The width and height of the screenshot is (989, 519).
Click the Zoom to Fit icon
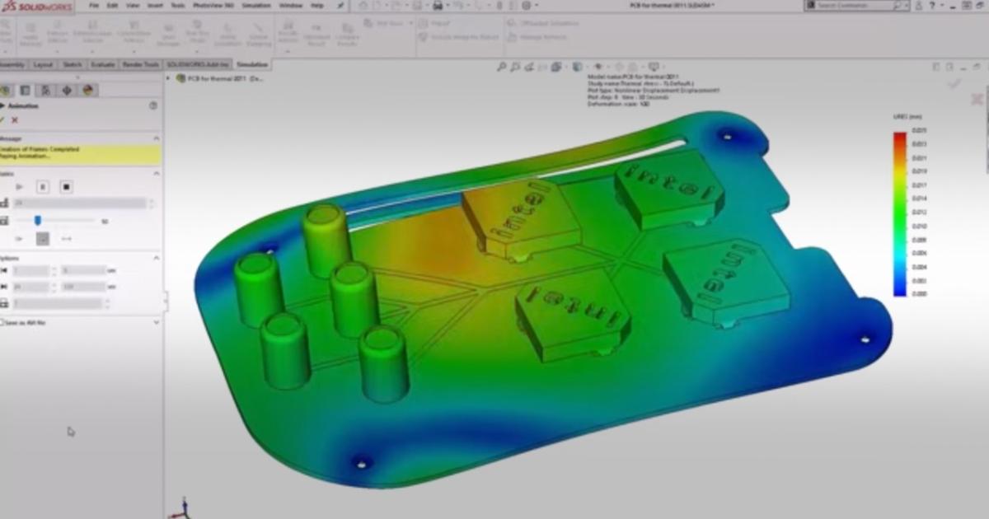[502, 67]
